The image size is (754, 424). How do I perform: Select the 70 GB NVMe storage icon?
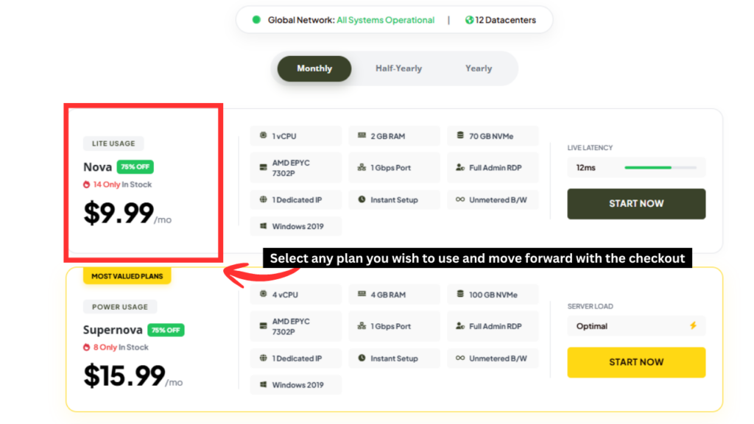click(x=462, y=135)
